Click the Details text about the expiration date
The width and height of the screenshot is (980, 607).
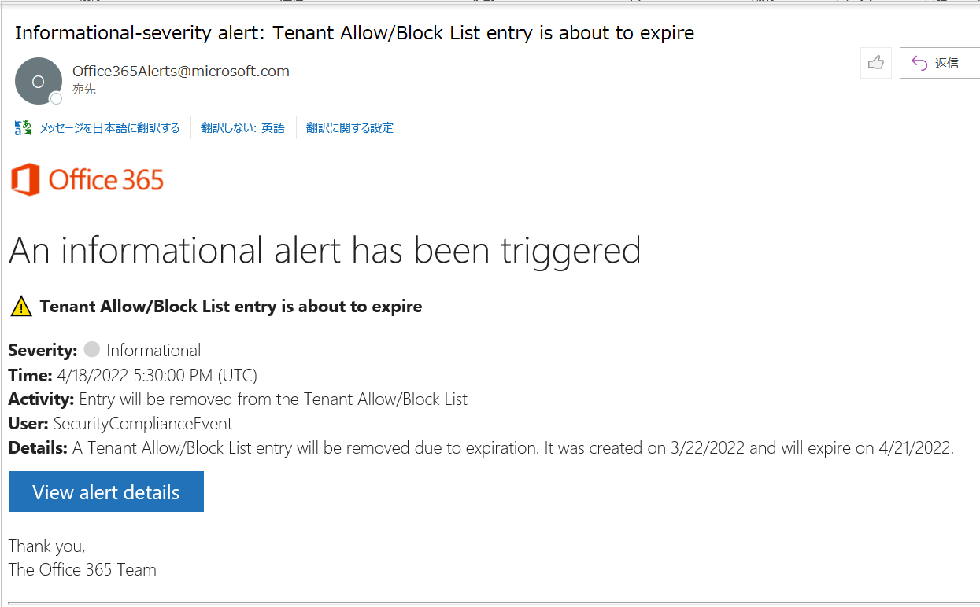472,447
